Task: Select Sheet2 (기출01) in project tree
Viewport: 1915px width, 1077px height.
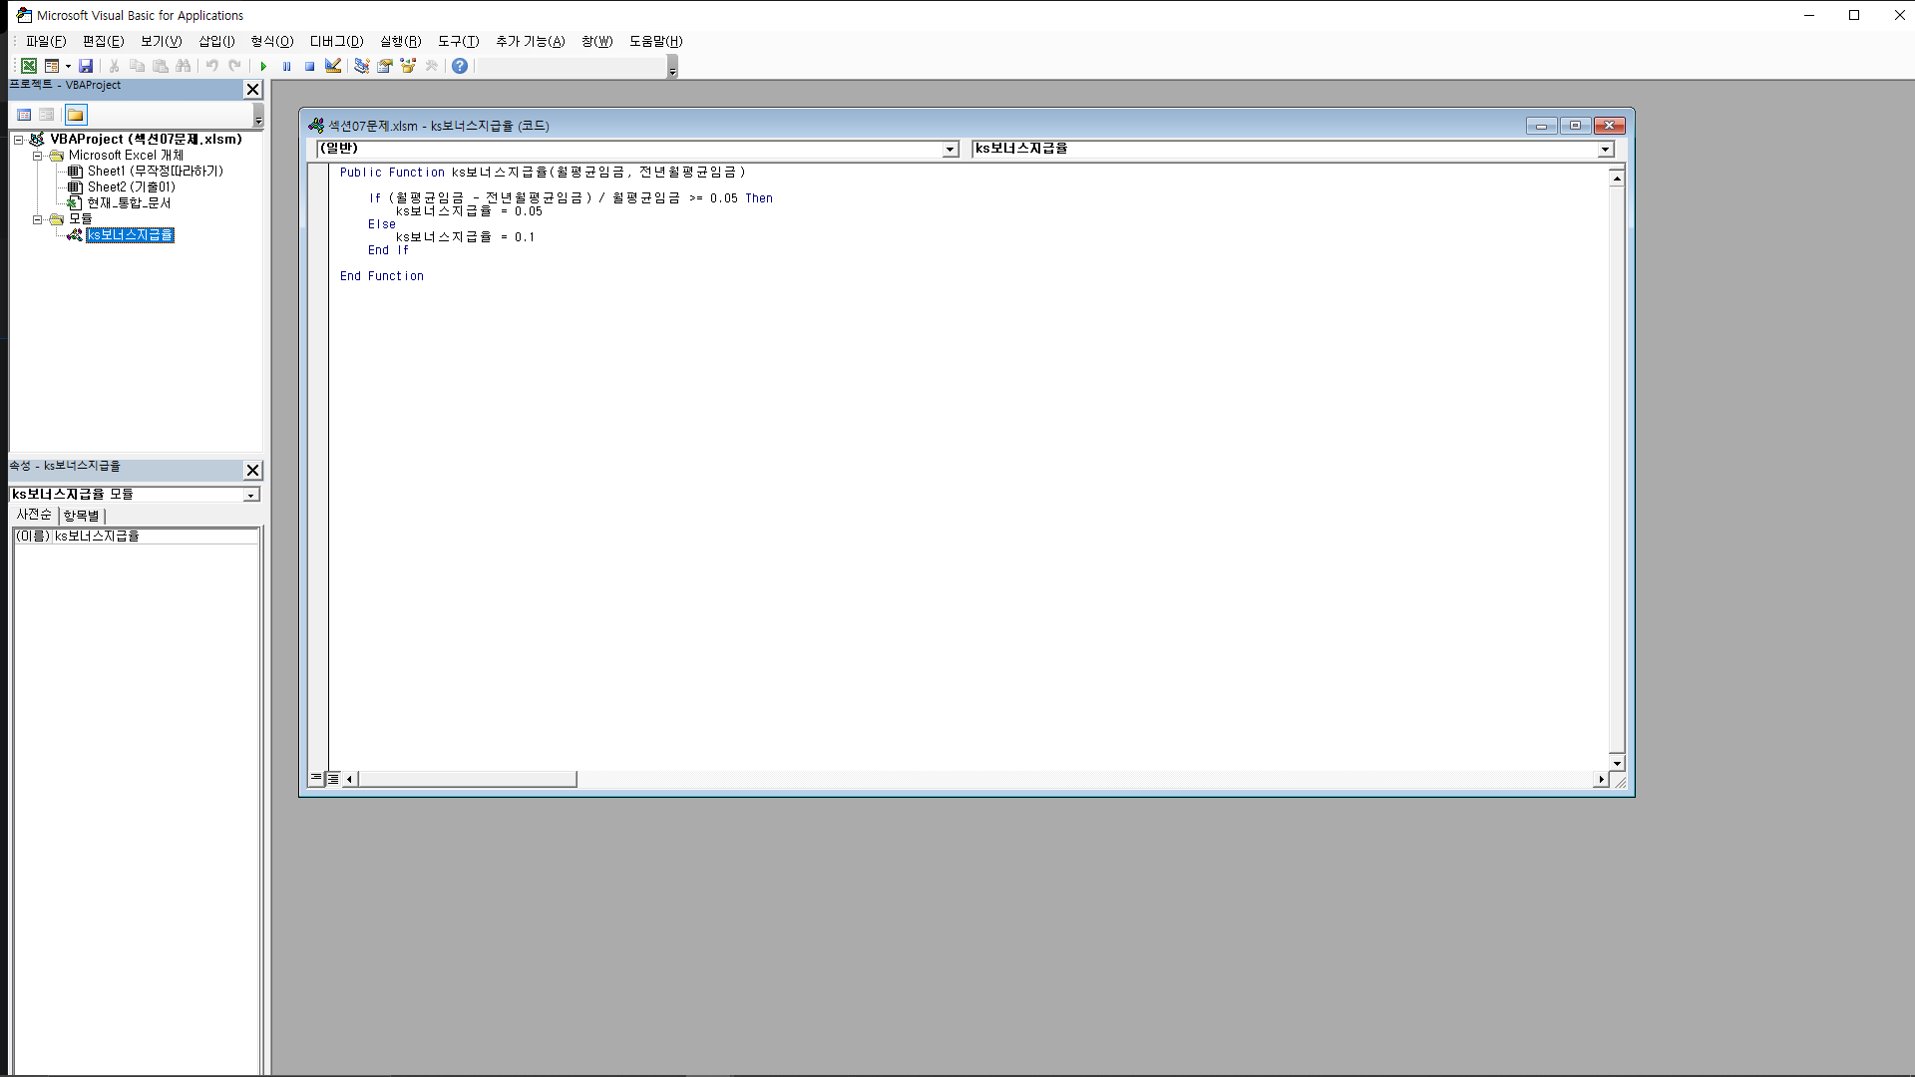Action: pos(131,187)
